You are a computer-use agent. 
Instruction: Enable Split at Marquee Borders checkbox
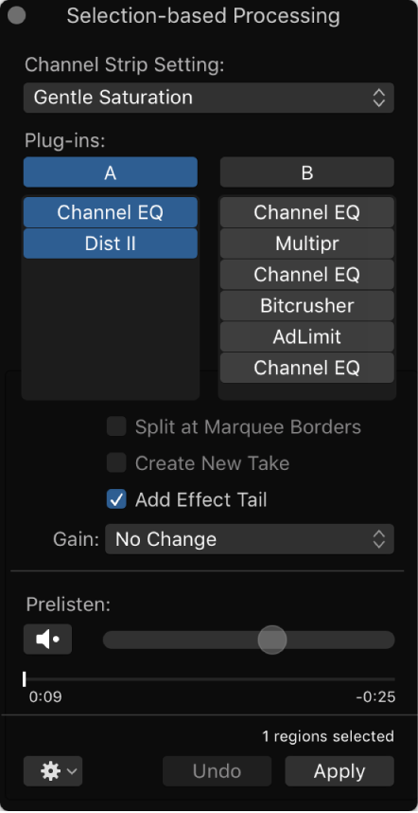coord(116,426)
